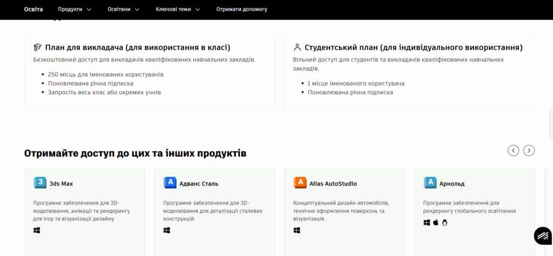Click the Apple macOS icon under Arnold
The width and height of the screenshot is (553, 256).
[x=436, y=222]
